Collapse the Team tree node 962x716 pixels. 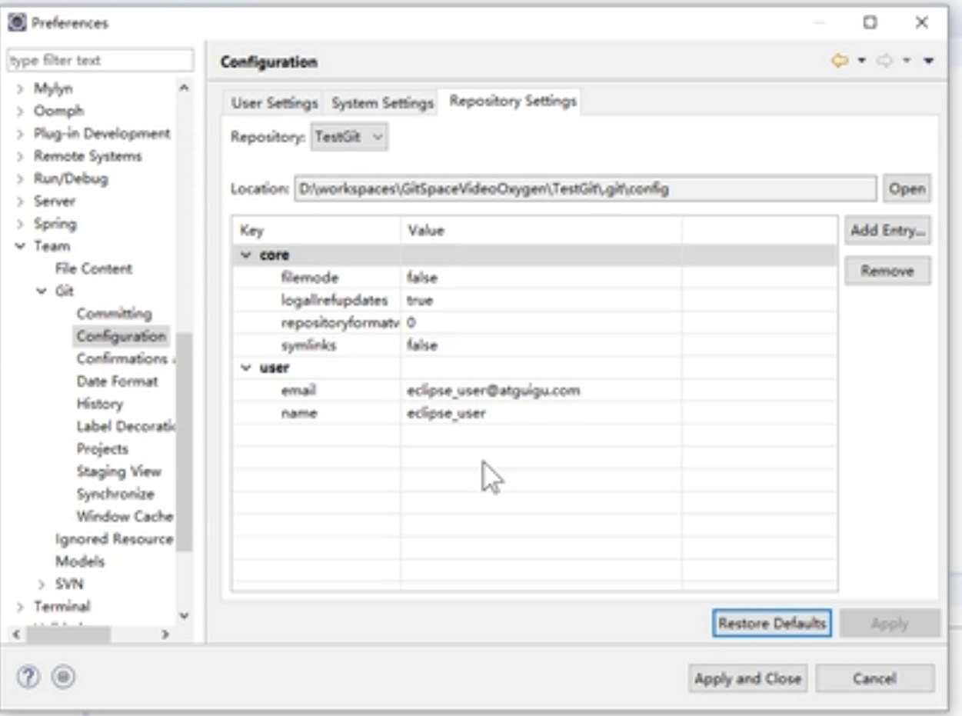point(21,247)
